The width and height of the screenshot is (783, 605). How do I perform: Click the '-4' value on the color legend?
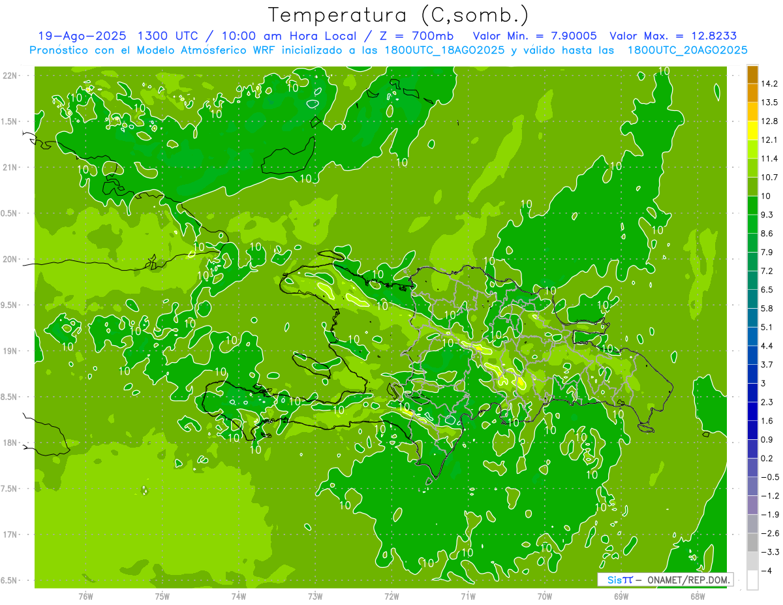(767, 571)
